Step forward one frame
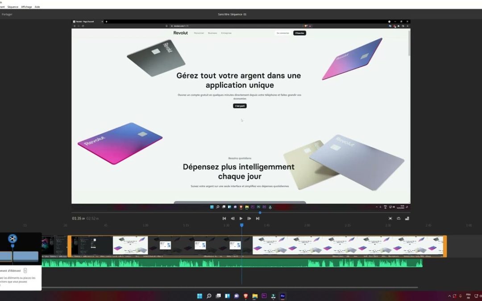Image resolution: width=482 pixels, height=301 pixels. pyautogui.click(x=249, y=219)
